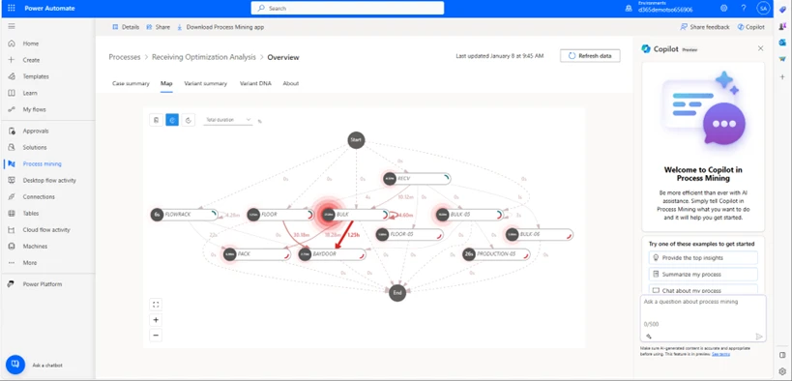792x381 pixels.
Task: Select the performance view icon (blue)
Action: 172,120
